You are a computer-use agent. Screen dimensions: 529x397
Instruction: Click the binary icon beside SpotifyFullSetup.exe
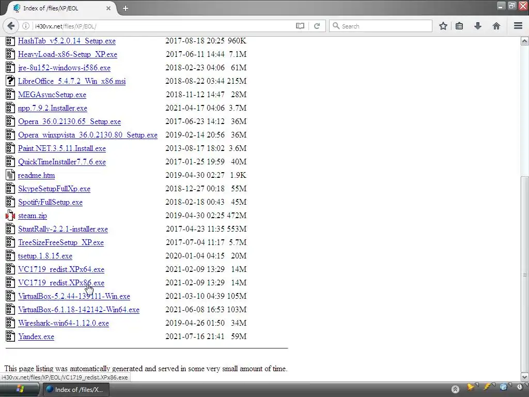pos(10,202)
